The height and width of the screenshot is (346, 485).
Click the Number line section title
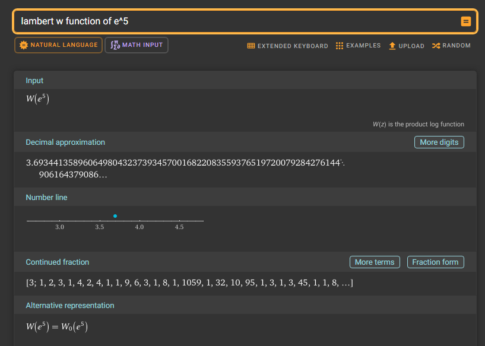[x=46, y=197]
